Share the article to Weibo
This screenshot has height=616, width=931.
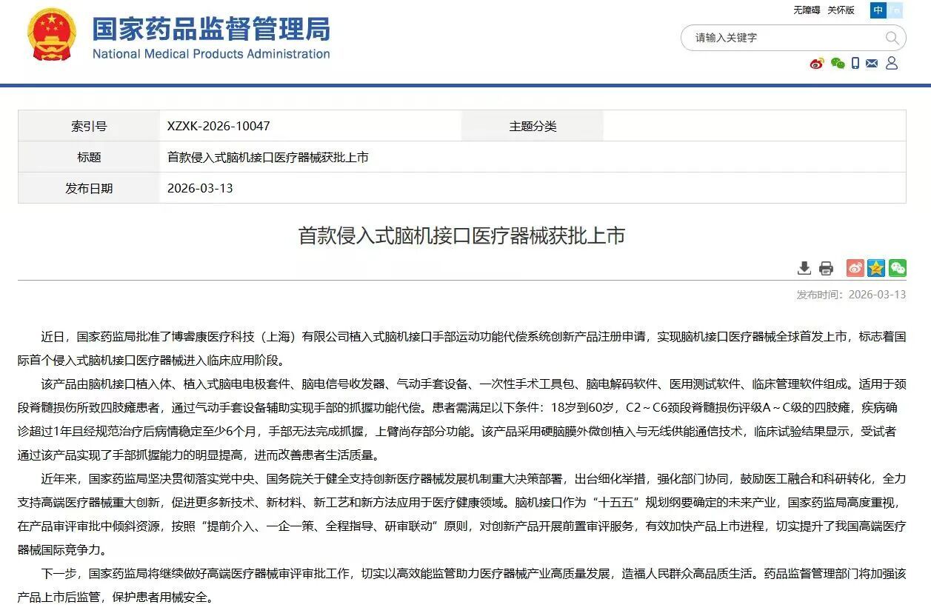pos(855,268)
